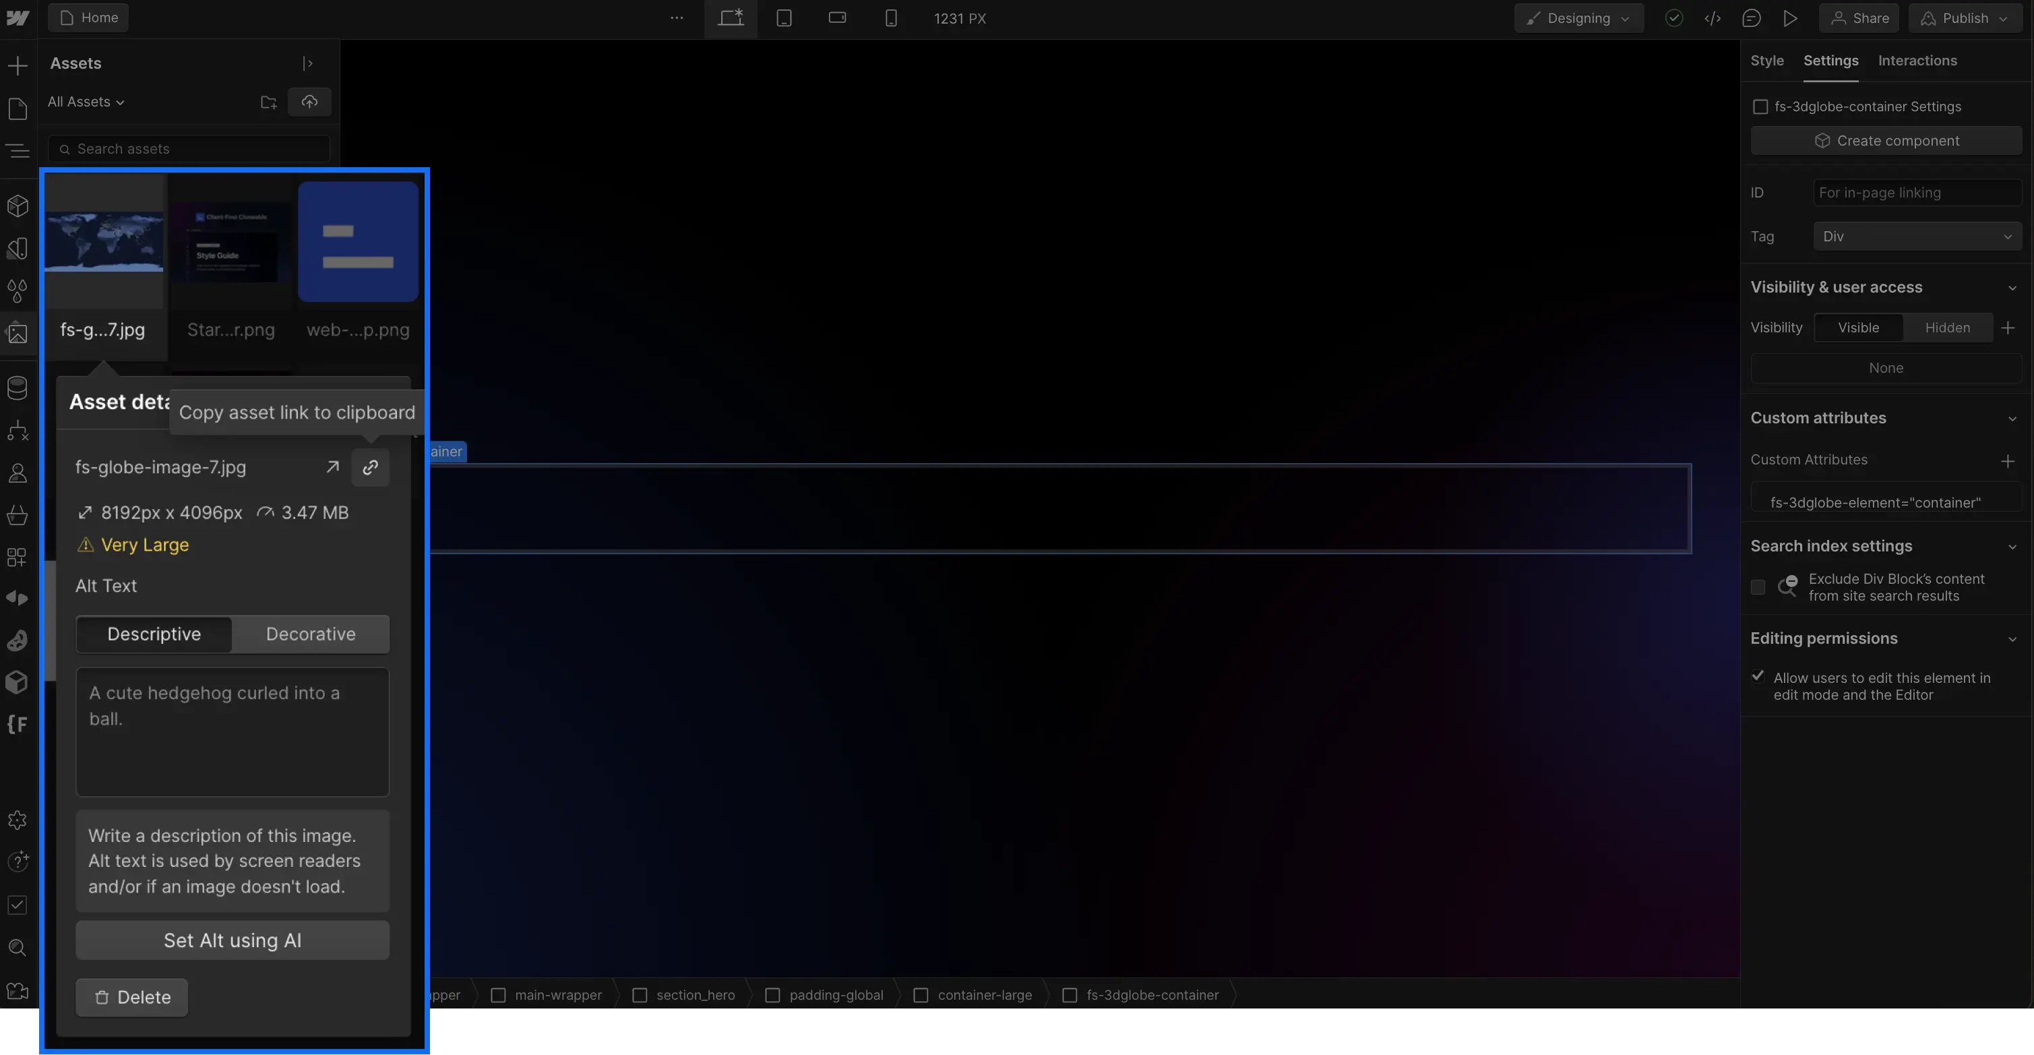Switch to the Interactions tab
2034x1055 pixels.
click(x=1918, y=61)
